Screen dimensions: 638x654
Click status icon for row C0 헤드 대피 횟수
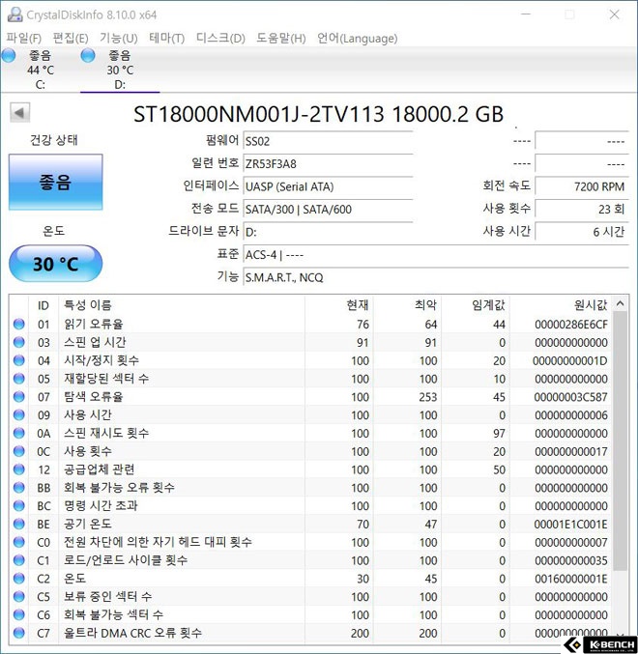(19, 542)
